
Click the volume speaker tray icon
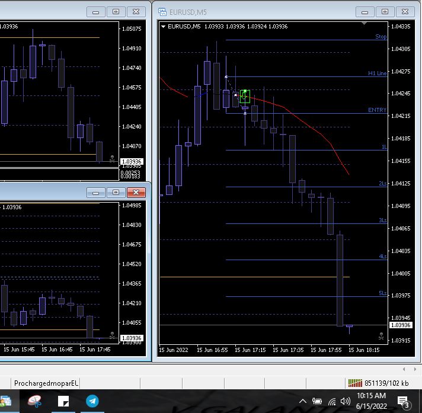click(346, 402)
